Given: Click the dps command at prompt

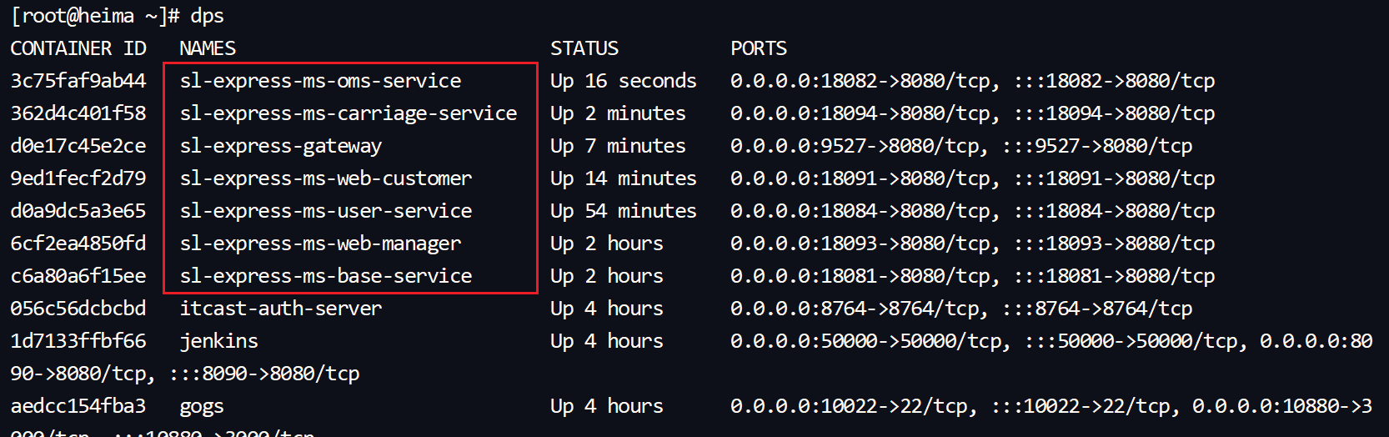Looking at the screenshot, I should click(x=208, y=16).
